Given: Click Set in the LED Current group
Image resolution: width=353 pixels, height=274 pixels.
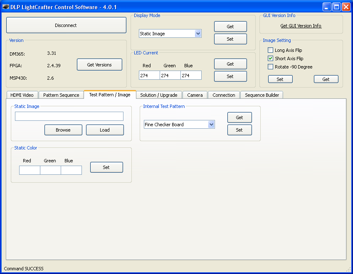Looking at the screenshot, I should pos(230,76).
